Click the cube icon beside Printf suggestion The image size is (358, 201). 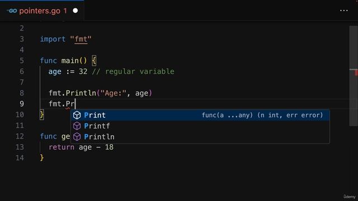(x=77, y=126)
